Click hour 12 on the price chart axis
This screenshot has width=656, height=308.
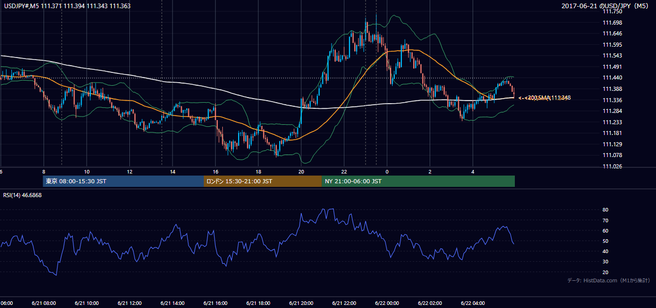[130, 172]
